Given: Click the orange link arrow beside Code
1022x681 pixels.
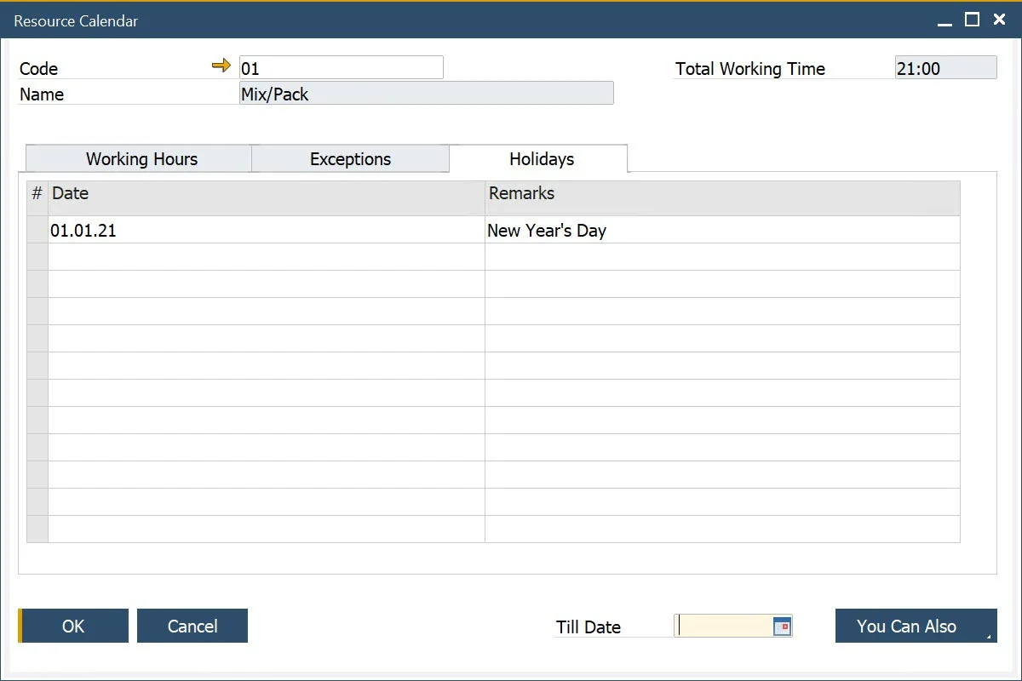Looking at the screenshot, I should pos(221,66).
